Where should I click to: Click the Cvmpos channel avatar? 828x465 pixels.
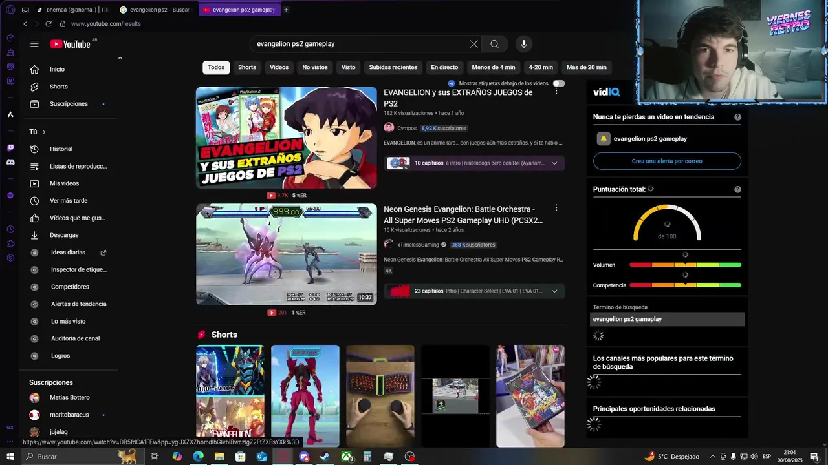[x=389, y=128]
